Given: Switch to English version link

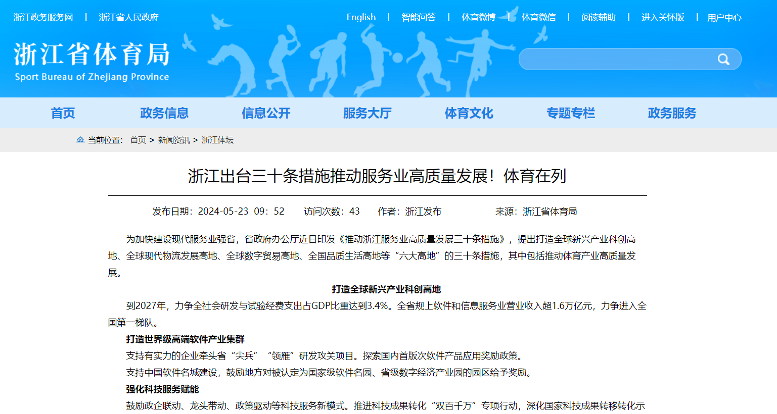Looking at the screenshot, I should 361,17.
